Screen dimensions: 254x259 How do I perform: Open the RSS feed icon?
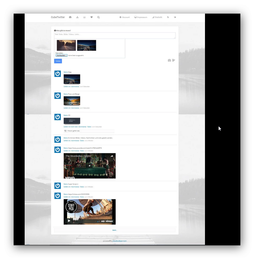coord(168,17)
